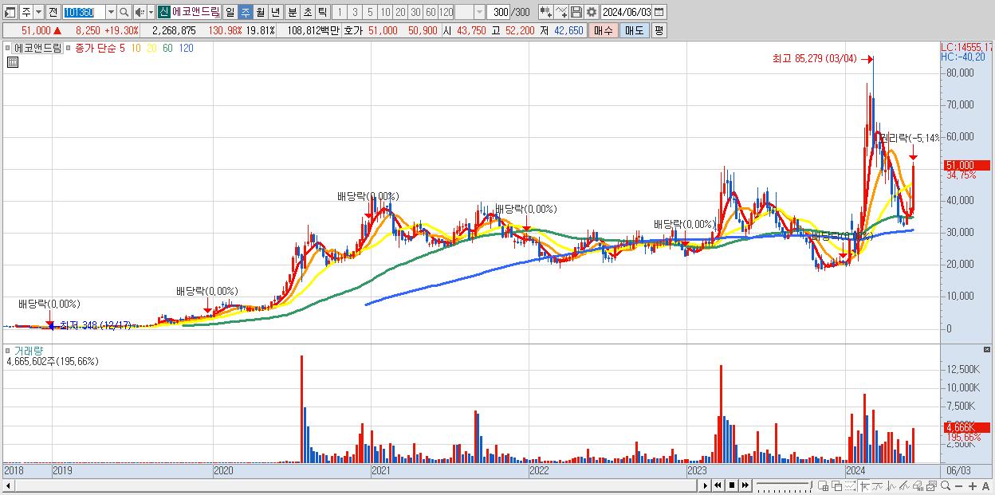Select interval 30 preset button
The image size is (995, 495).
(x=415, y=12)
